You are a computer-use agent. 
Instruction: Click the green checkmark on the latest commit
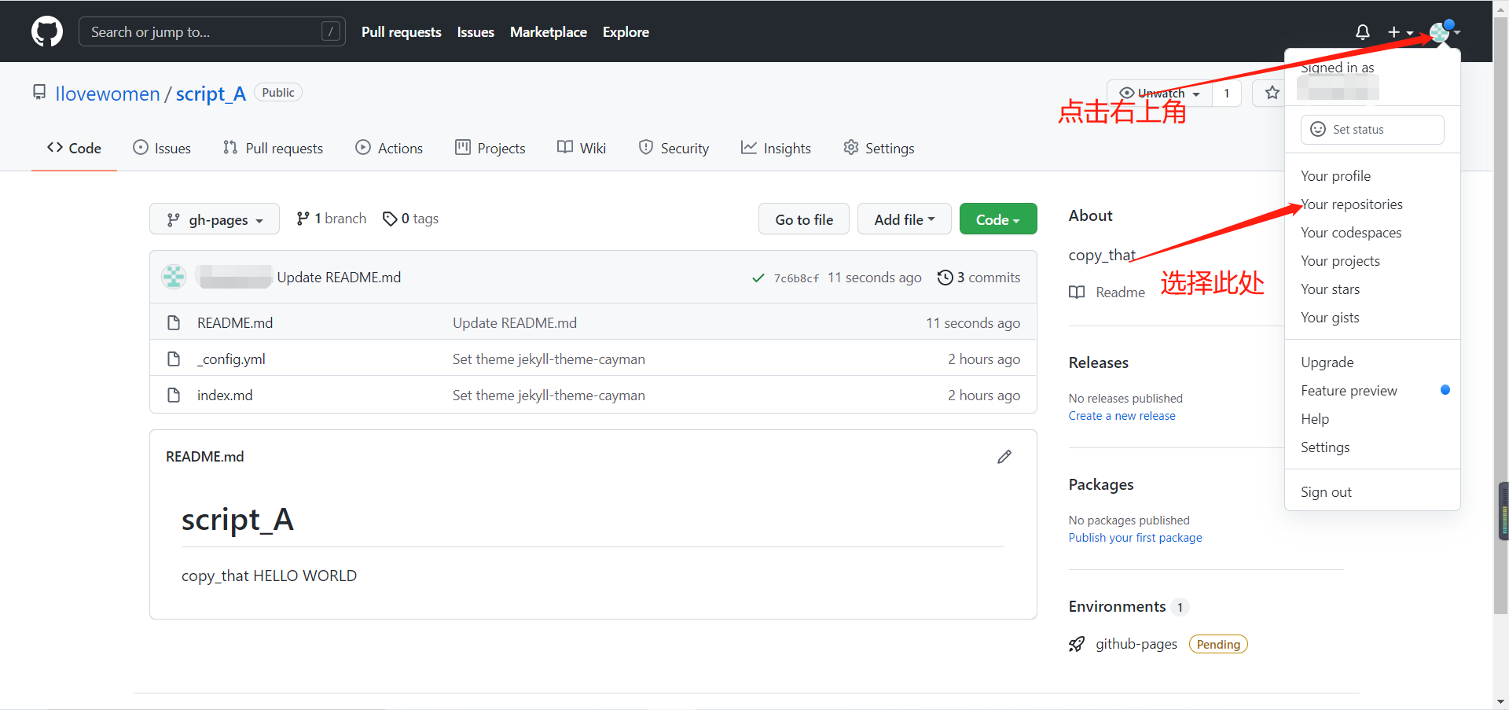pyautogui.click(x=758, y=278)
